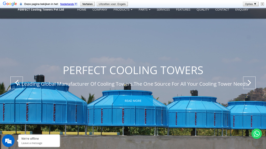
Task: Click the Nederlands language link
Action: (x=67, y=4)
